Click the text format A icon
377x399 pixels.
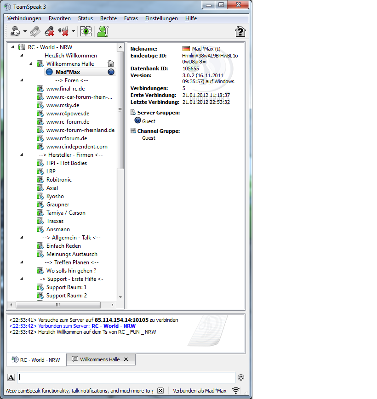(x=11, y=377)
